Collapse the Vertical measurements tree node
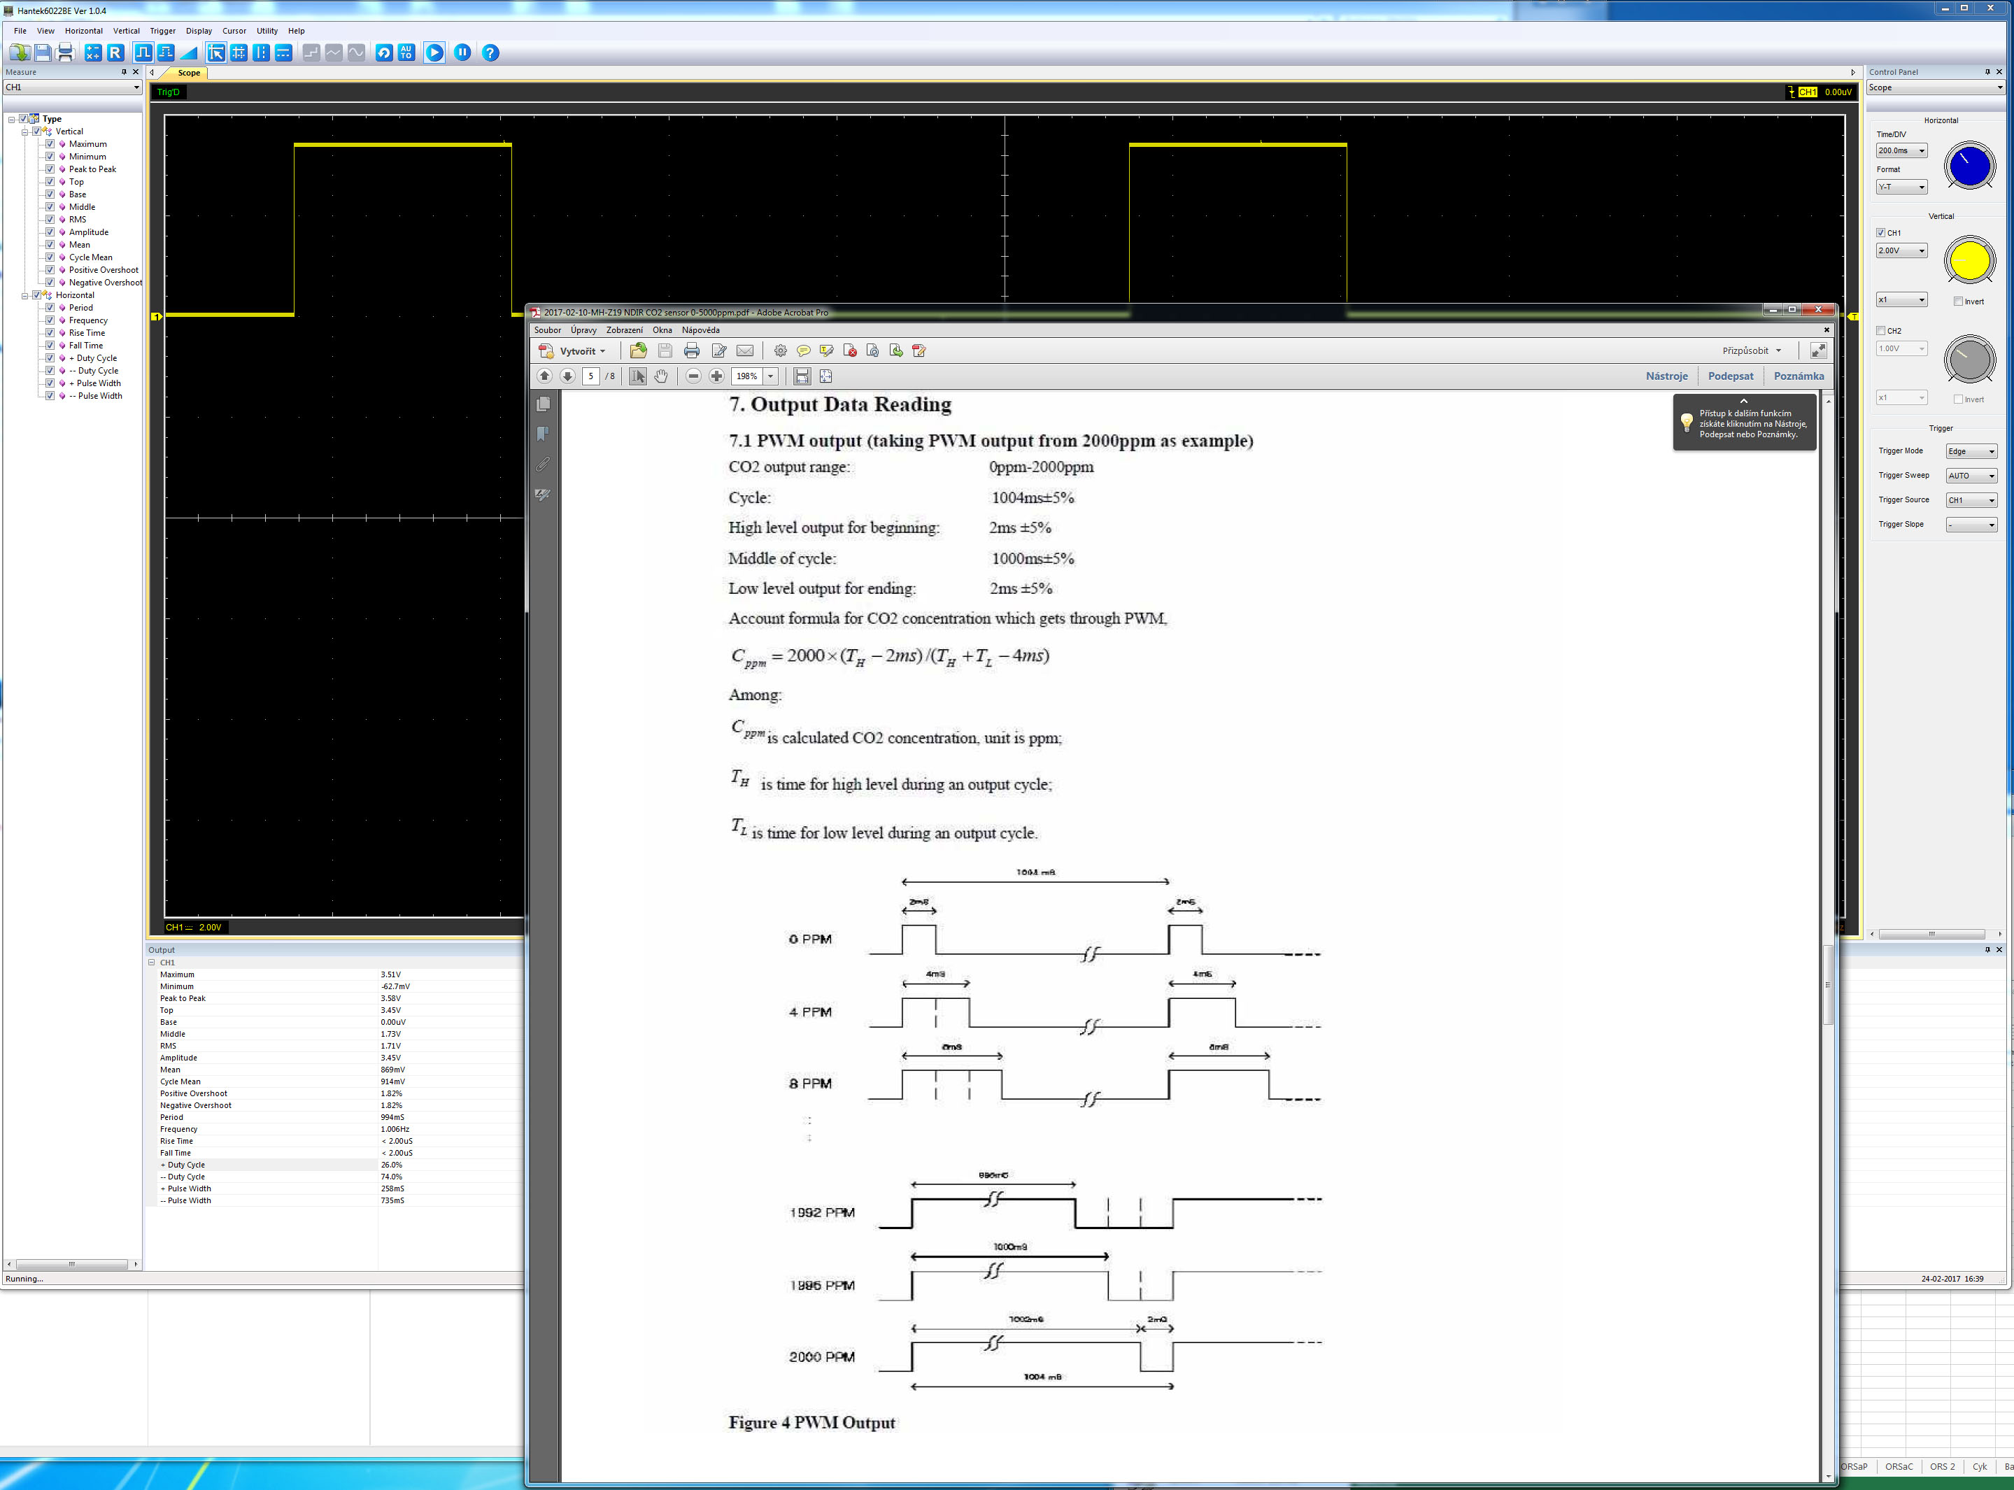The height and width of the screenshot is (1490, 2014). pyautogui.click(x=24, y=132)
